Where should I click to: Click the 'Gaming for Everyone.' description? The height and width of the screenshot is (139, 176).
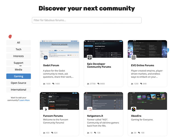(142, 120)
